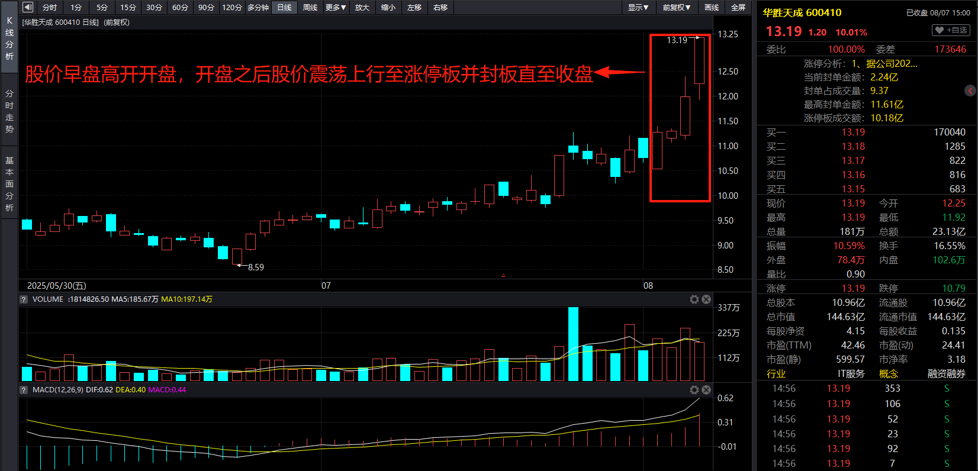Open MACD indicator settings gear
The height and width of the screenshot is (471, 978).
point(694,390)
